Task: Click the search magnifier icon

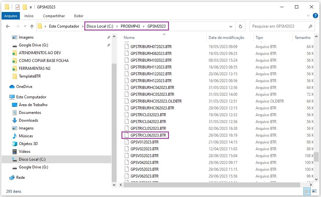Action: pos(310,26)
